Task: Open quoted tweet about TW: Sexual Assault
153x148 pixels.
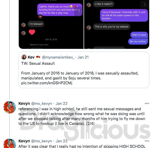Action: coord(84,70)
